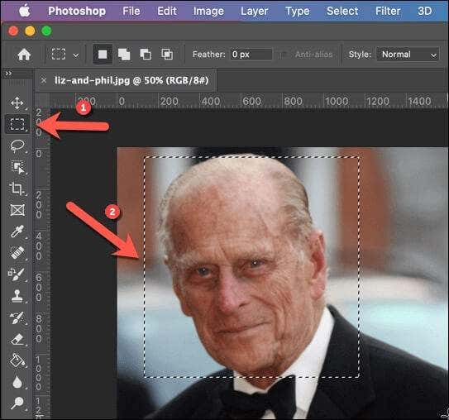
Task: Choose Subtract from selection mode
Action: click(146, 55)
